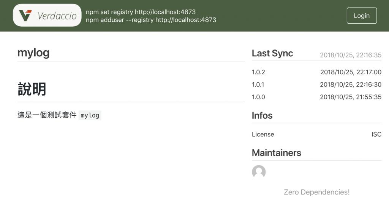Click the Last Sync timestamp 22:16:35

pos(350,55)
